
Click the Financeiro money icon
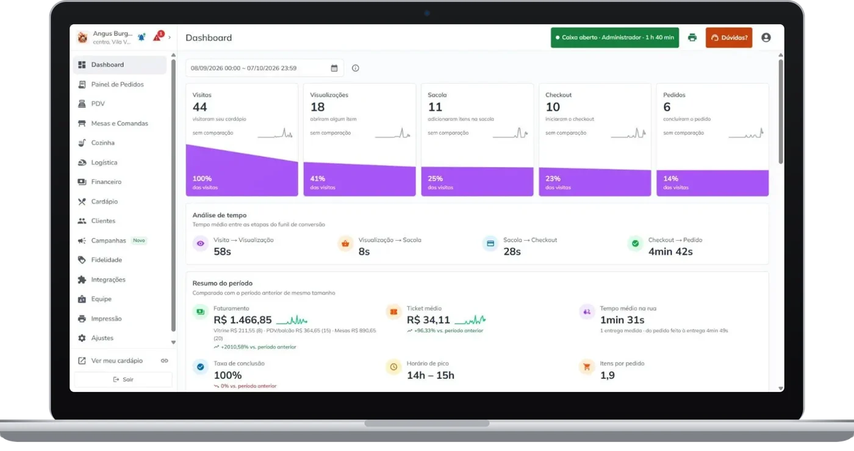pyautogui.click(x=82, y=182)
